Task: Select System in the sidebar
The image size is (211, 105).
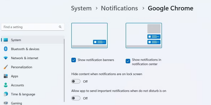Action: point(32,40)
